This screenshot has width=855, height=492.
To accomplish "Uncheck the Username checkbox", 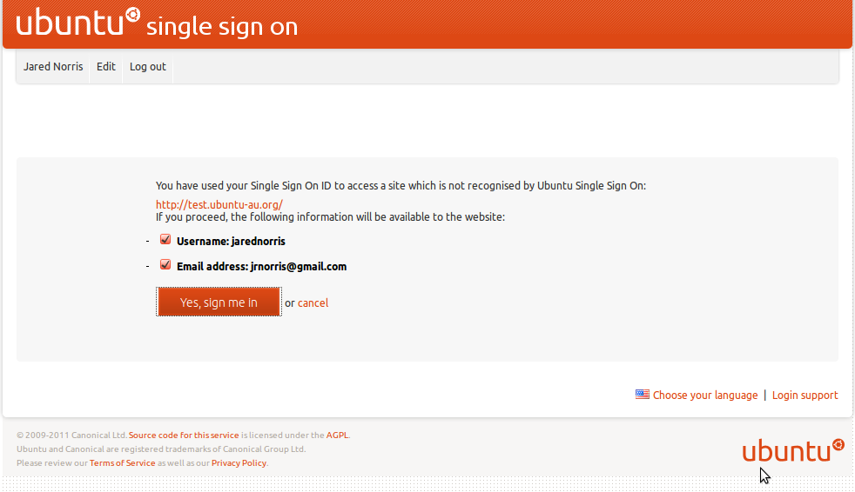I will coord(165,240).
